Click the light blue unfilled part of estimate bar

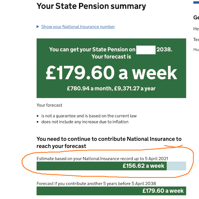tap(176, 166)
